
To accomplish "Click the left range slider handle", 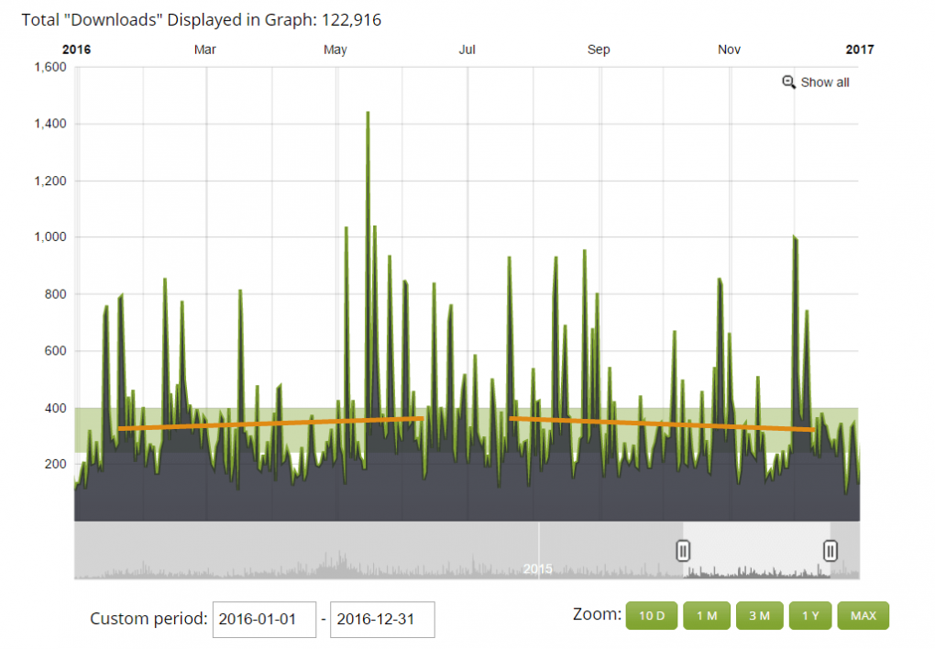I will 683,550.
